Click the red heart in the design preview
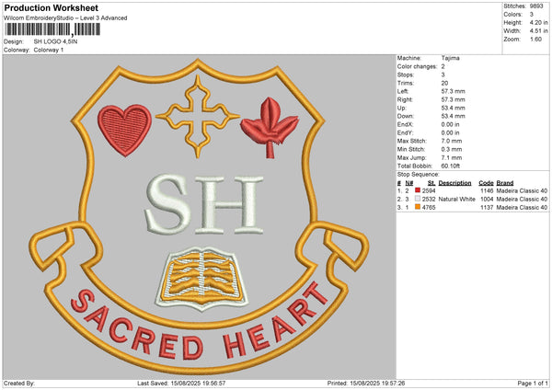This screenshot has height=390, width=552. (124, 129)
